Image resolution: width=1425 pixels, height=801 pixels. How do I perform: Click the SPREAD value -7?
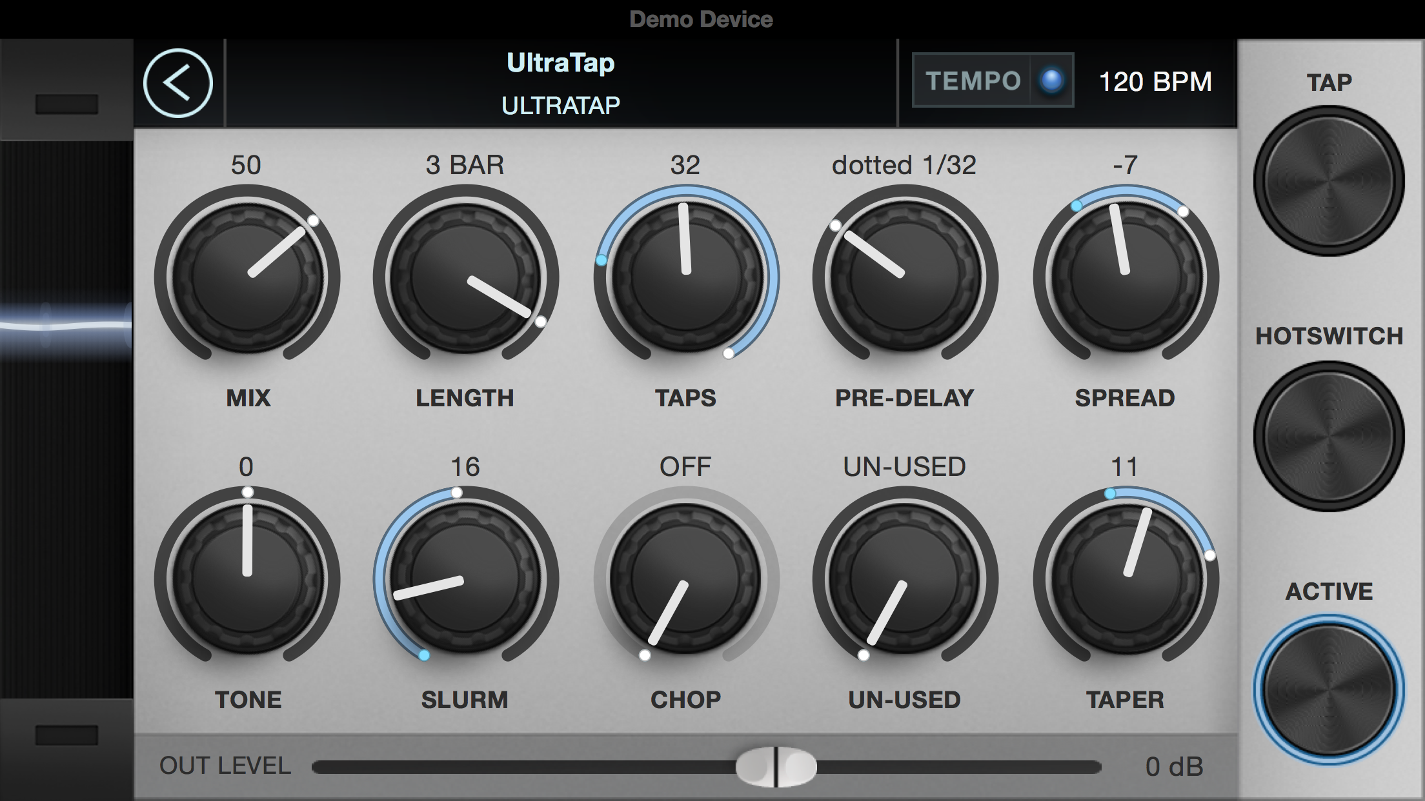click(1125, 165)
